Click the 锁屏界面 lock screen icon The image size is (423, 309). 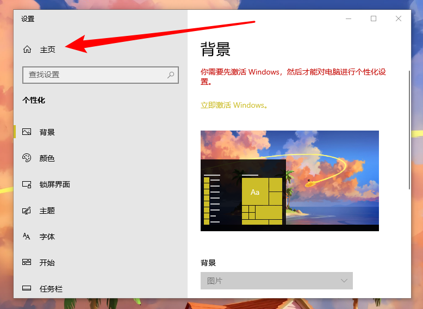27,184
